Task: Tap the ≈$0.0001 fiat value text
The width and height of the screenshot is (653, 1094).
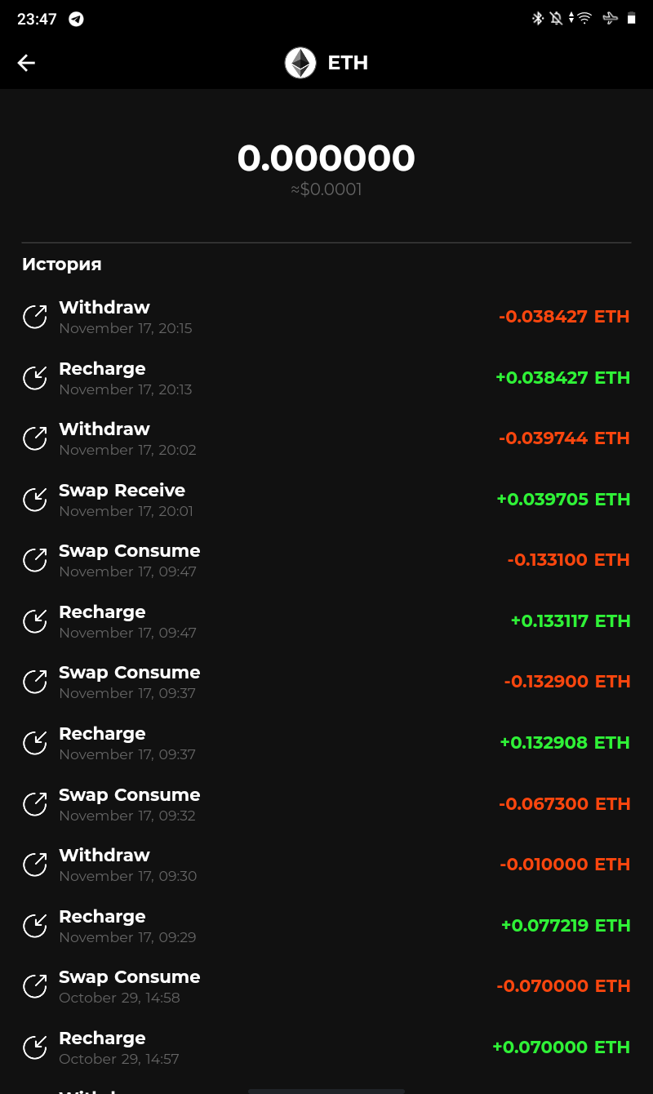Action: pos(326,189)
